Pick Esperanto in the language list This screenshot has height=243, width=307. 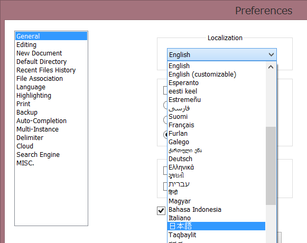click(217, 82)
